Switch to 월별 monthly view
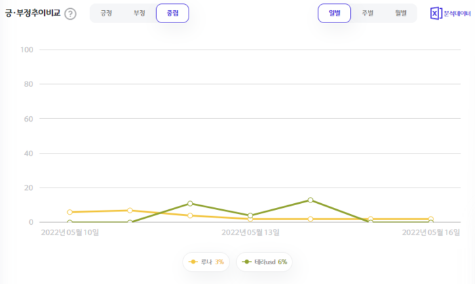 [x=400, y=14]
